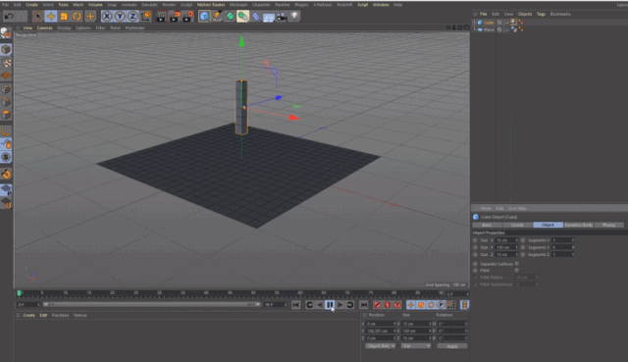Click green timeline playhead marker
This screenshot has height=362, width=628.
click(19, 293)
